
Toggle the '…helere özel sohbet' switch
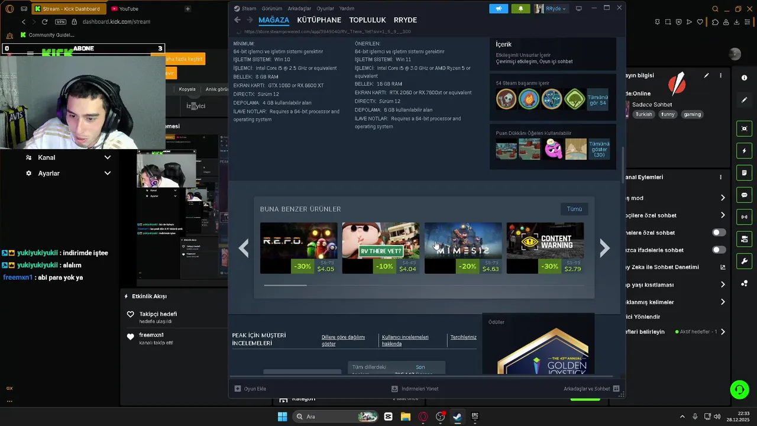(x=719, y=233)
